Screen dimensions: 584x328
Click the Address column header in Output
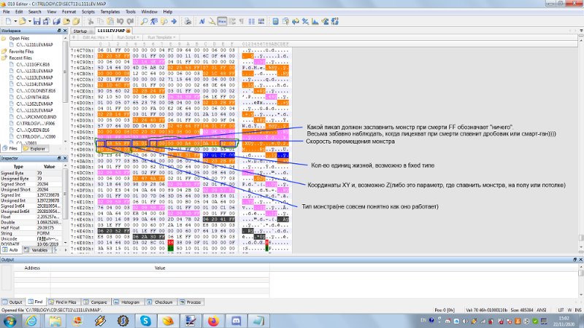coord(32,268)
